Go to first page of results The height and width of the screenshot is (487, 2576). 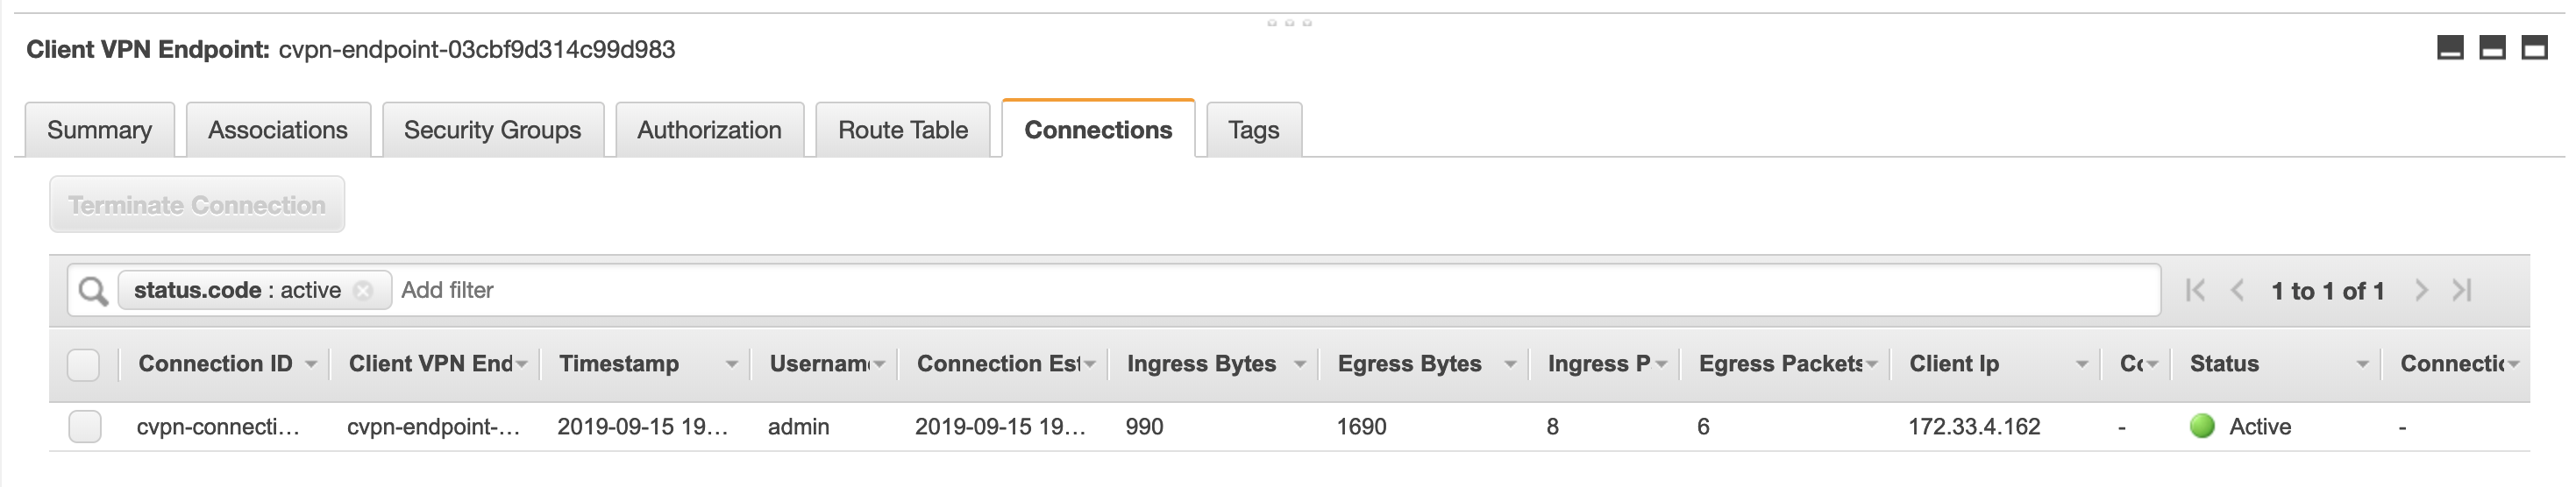tap(2195, 290)
